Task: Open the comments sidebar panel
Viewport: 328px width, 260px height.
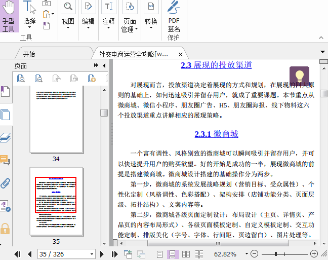Action: click(x=5, y=160)
